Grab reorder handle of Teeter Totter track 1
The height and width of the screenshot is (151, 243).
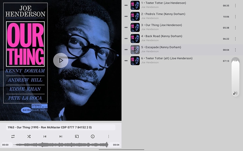pyautogui.click(x=126, y=5)
